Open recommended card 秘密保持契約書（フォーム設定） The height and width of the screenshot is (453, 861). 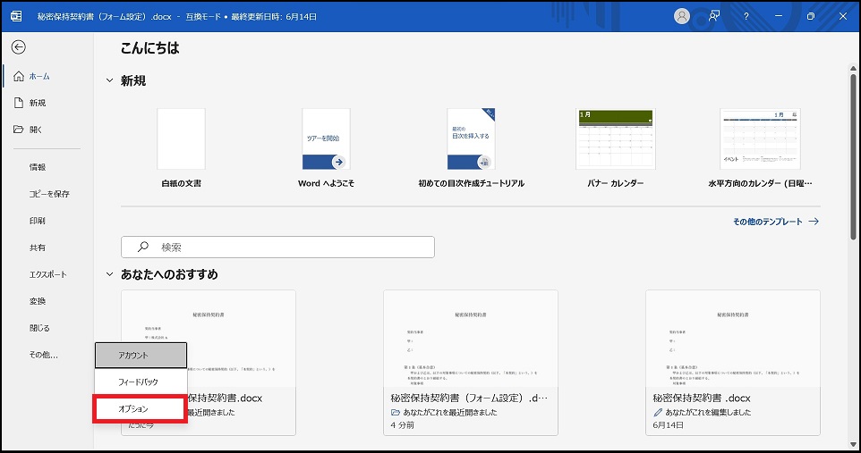point(471,363)
